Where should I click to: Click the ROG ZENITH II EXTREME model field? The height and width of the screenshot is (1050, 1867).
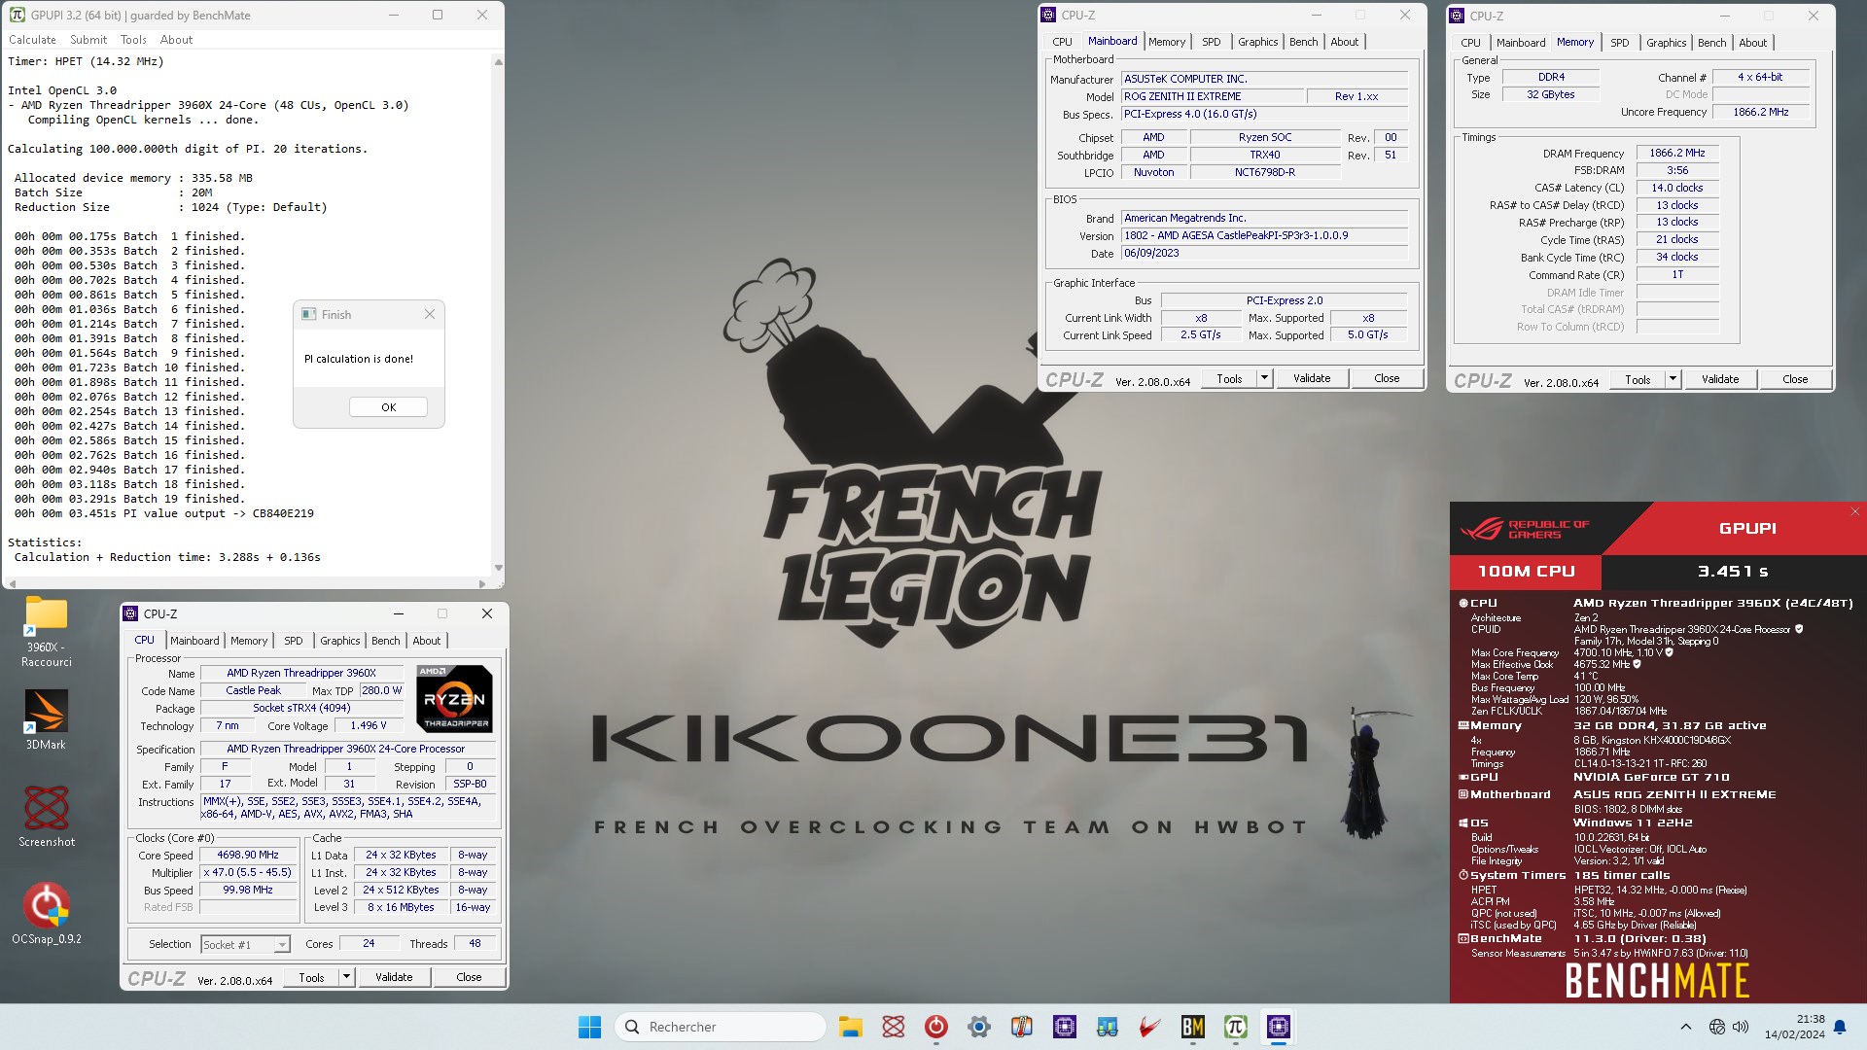(x=1212, y=96)
